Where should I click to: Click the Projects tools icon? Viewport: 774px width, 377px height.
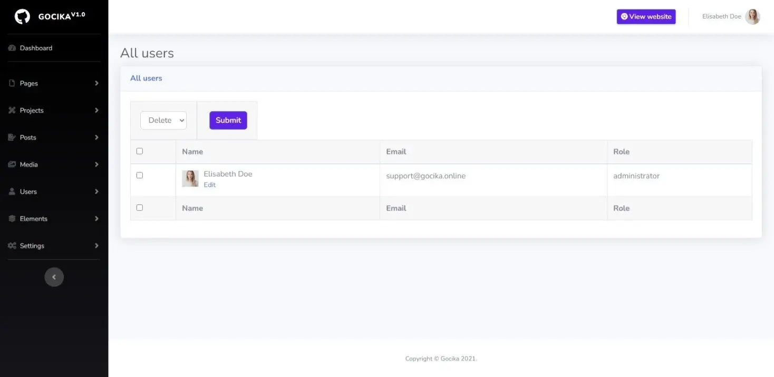click(x=12, y=110)
